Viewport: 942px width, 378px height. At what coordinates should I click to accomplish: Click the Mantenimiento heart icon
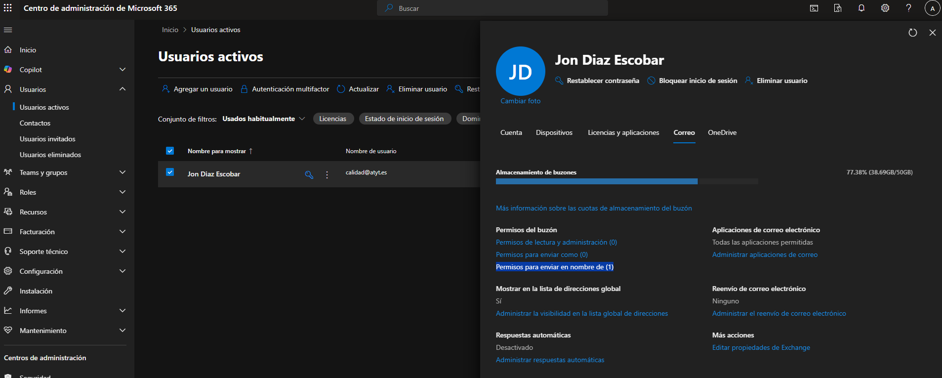8,331
